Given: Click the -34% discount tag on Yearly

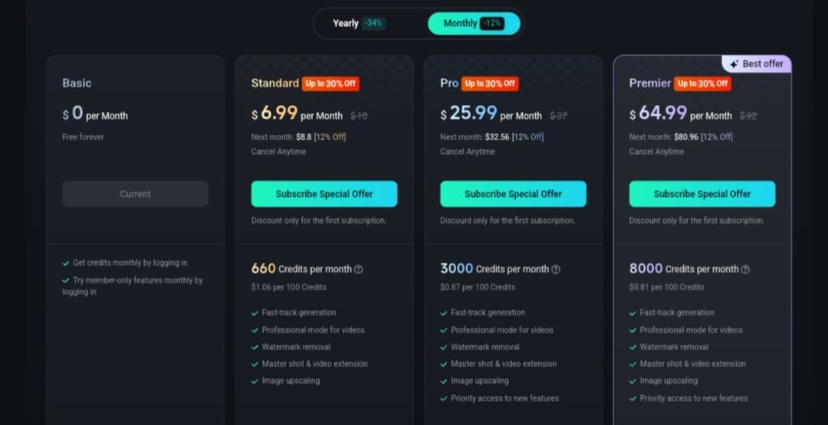Looking at the screenshot, I should 374,23.
